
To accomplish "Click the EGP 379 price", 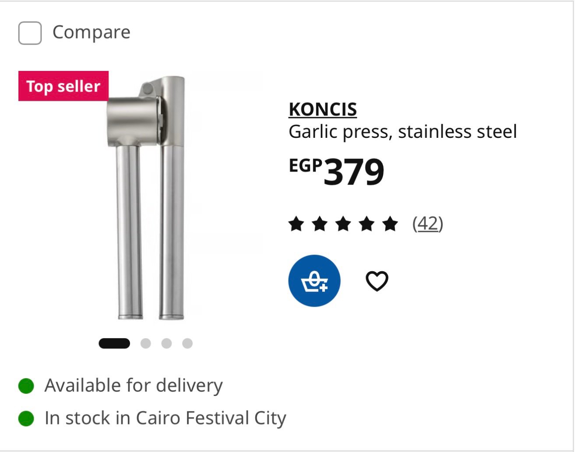I will click(x=336, y=172).
